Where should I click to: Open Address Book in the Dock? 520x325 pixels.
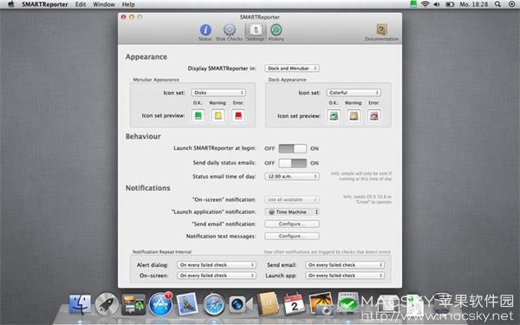tap(267, 304)
